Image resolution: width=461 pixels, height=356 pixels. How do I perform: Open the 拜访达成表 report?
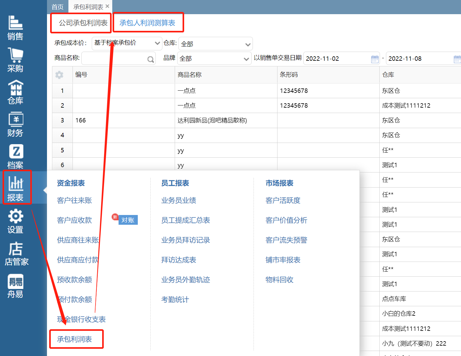[179, 260]
